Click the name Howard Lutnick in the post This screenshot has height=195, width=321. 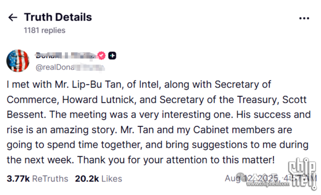[x=98, y=100]
